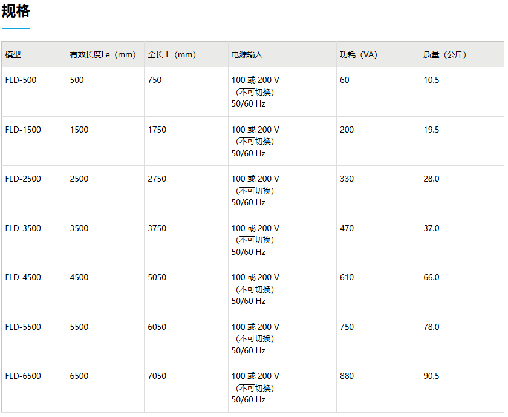Select the 电源输入 column header

[247, 54]
